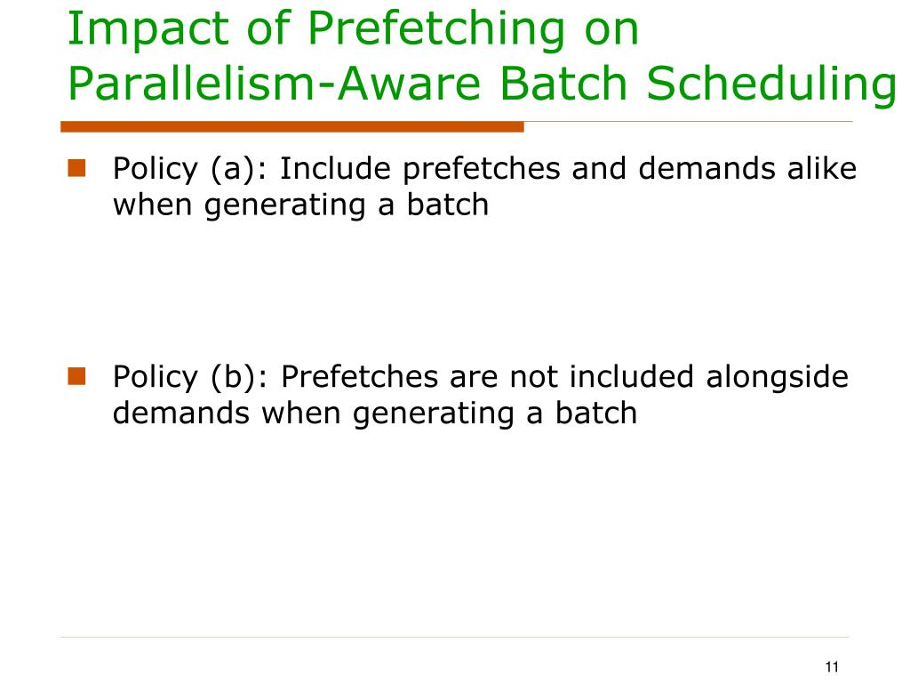Click the word "Scheduling" in the title
910x683 pixels.
pos(771,84)
